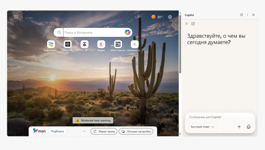Open new chat in Copilot panel
265x150 pixels.
click(194, 23)
